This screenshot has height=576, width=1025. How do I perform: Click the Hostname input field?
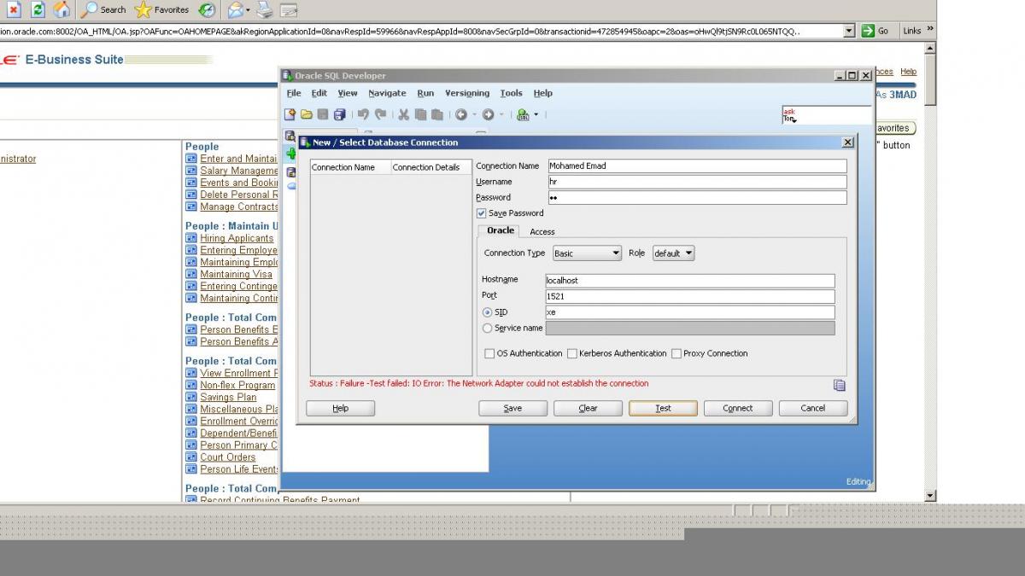click(x=689, y=280)
